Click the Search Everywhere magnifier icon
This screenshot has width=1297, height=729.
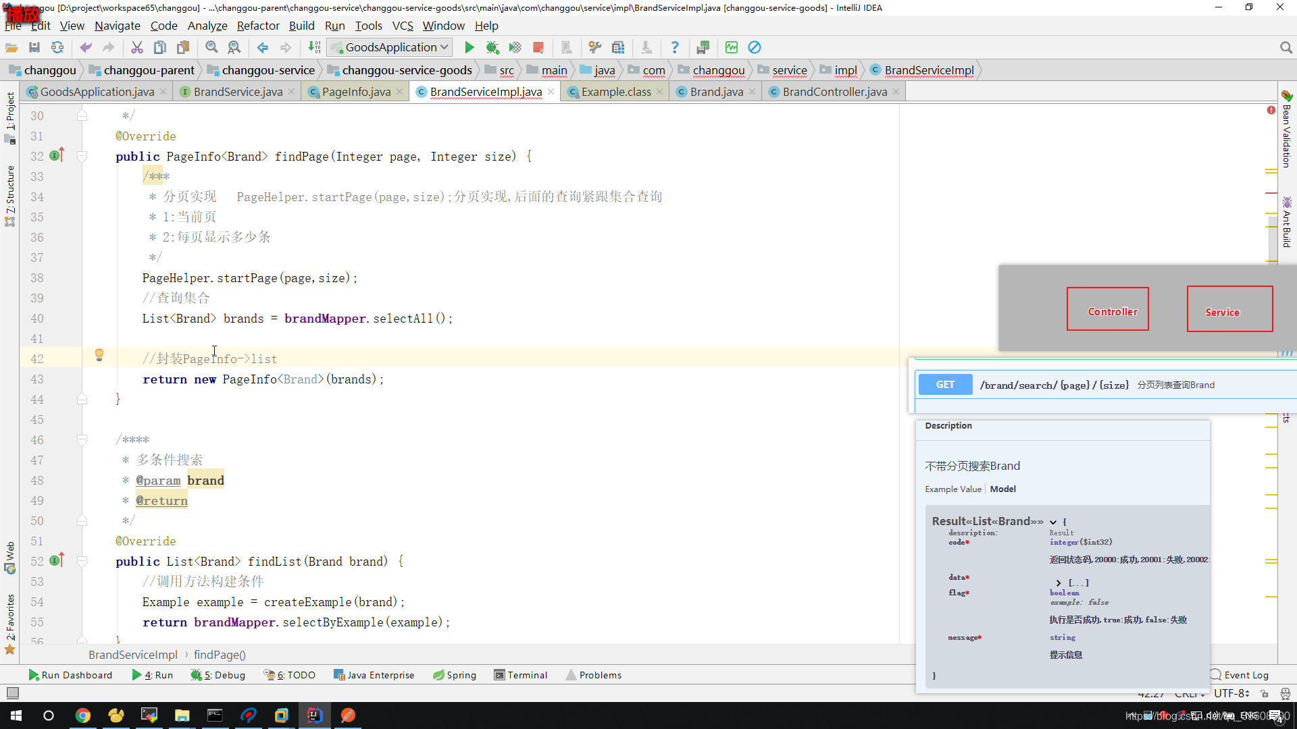click(1286, 47)
